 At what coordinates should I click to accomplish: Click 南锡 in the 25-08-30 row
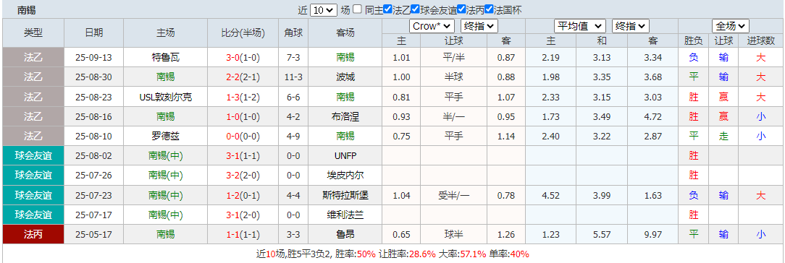166,77
